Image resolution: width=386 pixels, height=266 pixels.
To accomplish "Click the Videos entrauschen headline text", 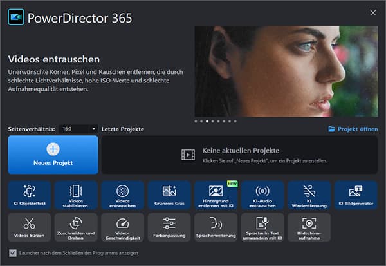I will (x=54, y=59).
